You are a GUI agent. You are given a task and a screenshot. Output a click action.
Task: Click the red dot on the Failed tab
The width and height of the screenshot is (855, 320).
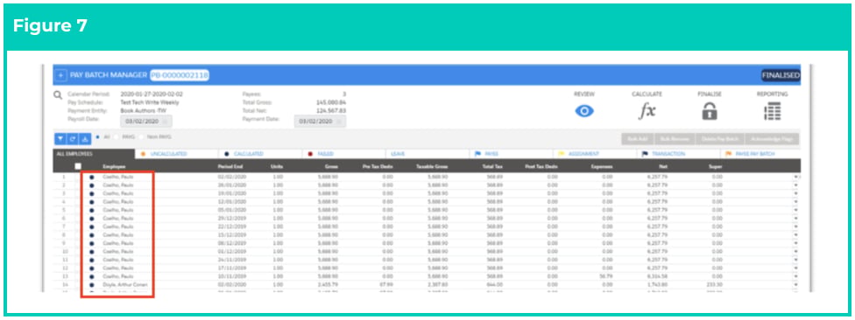click(309, 154)
